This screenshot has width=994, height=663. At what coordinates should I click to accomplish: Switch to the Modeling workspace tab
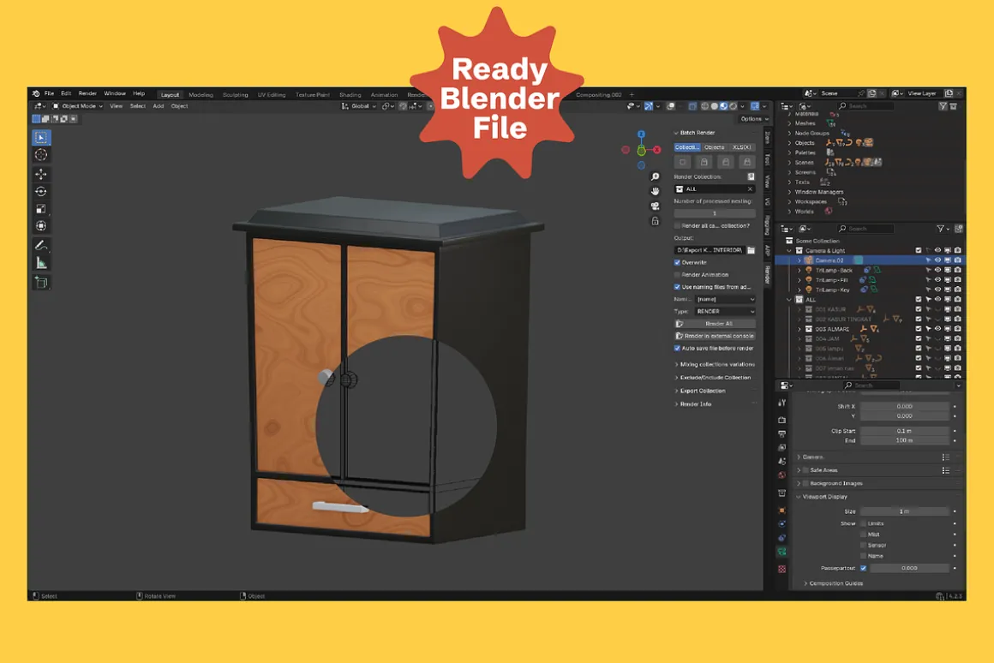click(201, 94)
